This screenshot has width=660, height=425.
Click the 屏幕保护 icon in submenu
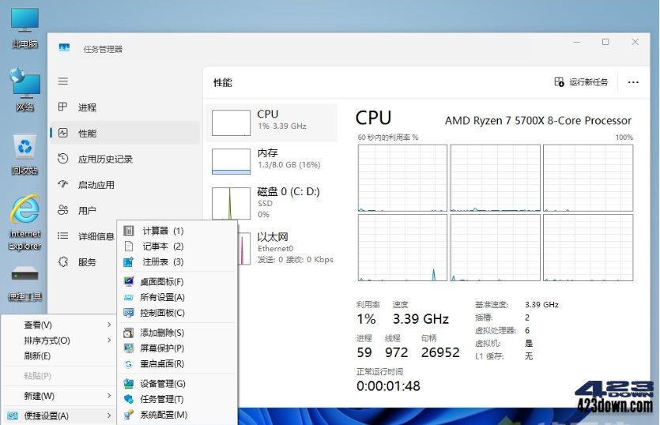coord(129,348)
